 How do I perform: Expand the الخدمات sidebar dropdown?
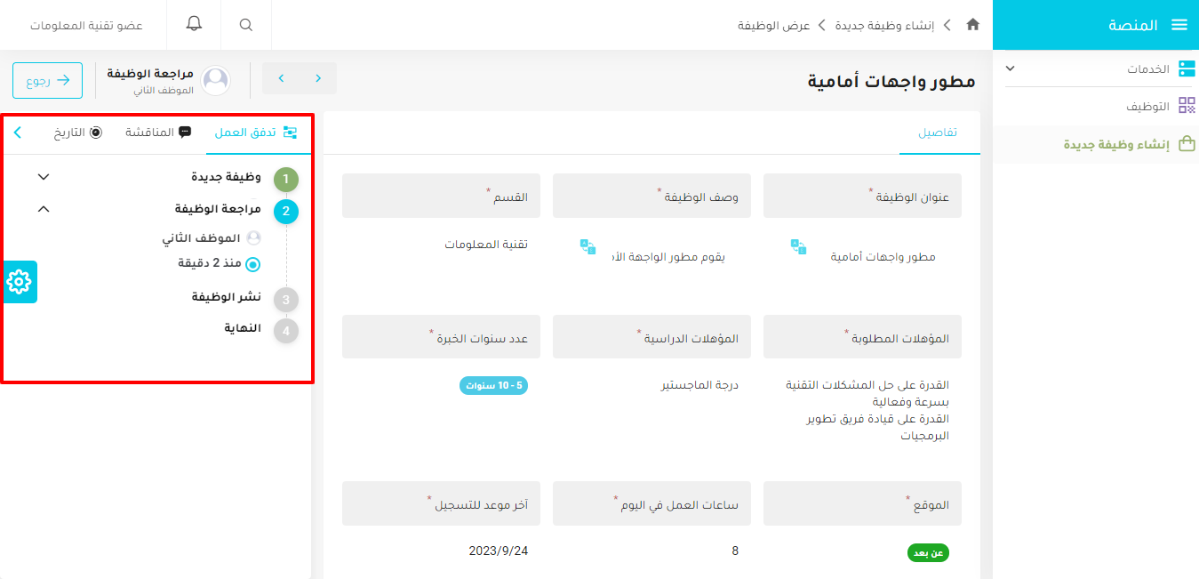click(1010, 68)
